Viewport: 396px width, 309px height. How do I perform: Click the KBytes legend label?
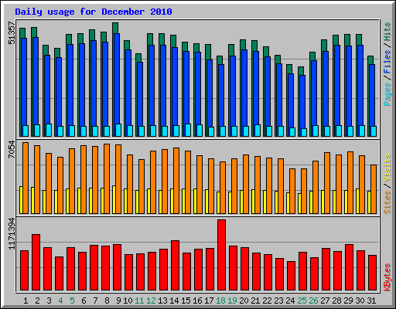(x=387, y=277)
